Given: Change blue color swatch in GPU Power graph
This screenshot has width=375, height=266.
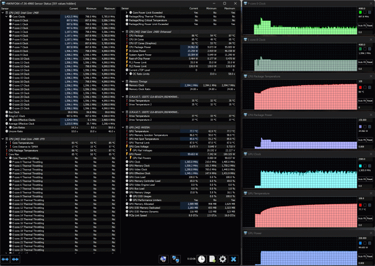Looking at the screenshot, I should point(360,243).
